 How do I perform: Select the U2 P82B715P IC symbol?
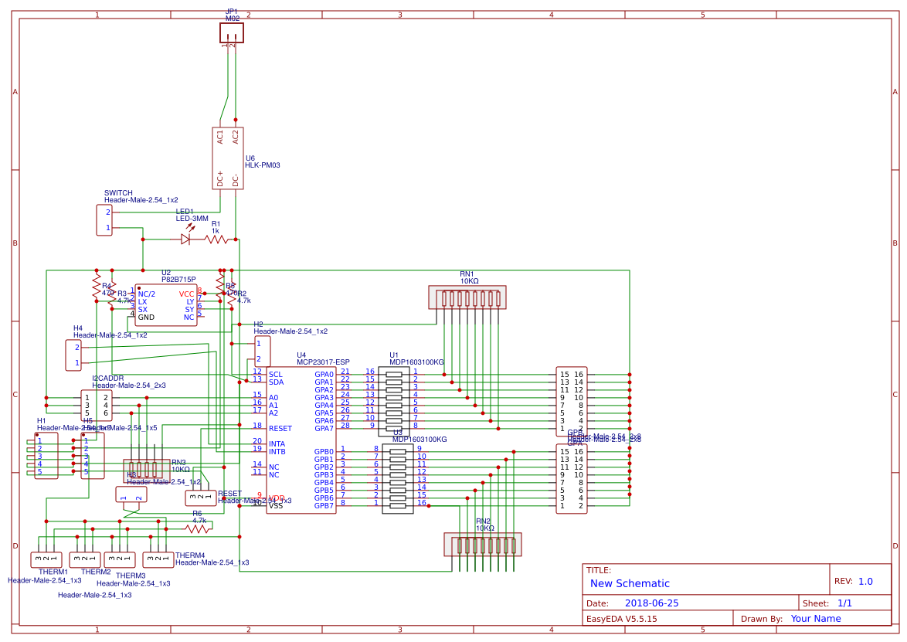(165, 303)
